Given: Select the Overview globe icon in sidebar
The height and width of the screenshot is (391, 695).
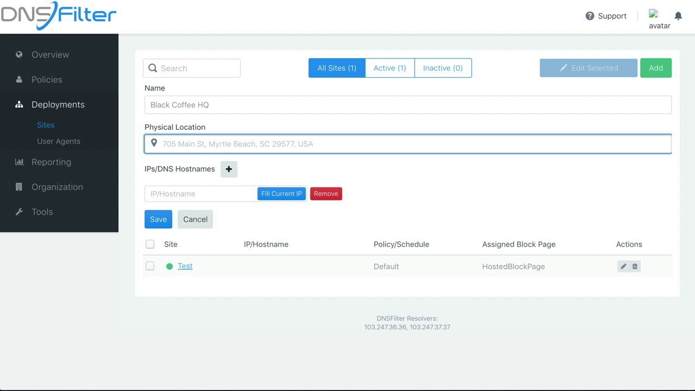Looking at the screenshot, I should click(x=20, y=54).
